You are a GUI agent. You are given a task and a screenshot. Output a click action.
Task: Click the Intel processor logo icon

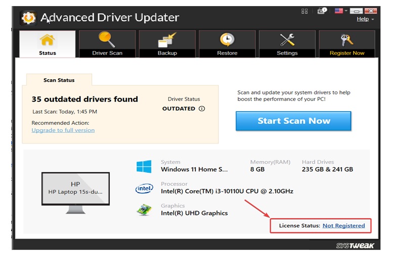pyautogui.click(x=144, y=188)
